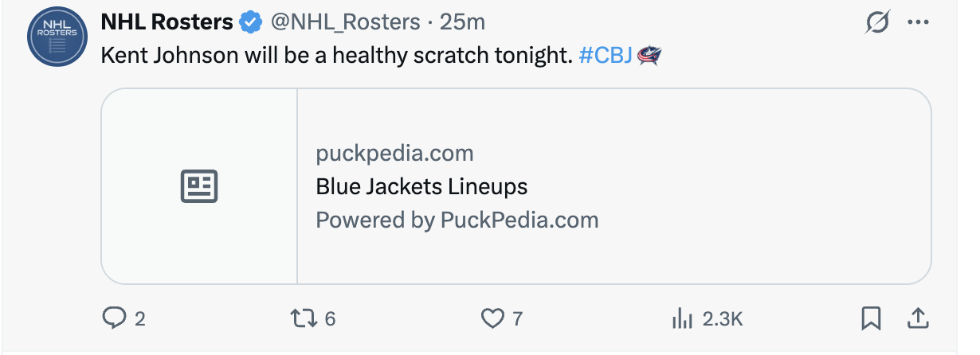Open the three-dot more options menu
The height and width of the screenshot is (355, 980).
pyautogui.click(x=918, y=23)
